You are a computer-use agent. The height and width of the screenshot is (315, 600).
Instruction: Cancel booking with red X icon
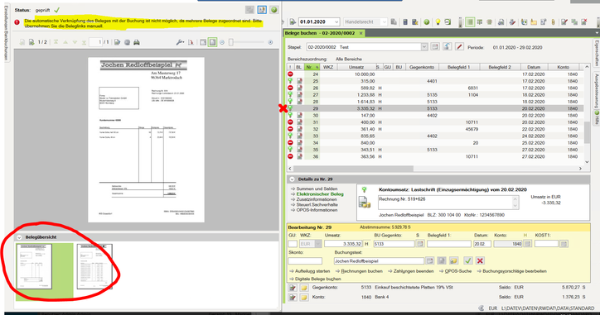point(480,260)
